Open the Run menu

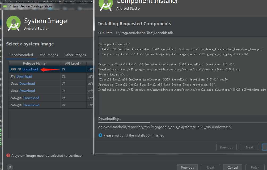(x=73, y=2)
